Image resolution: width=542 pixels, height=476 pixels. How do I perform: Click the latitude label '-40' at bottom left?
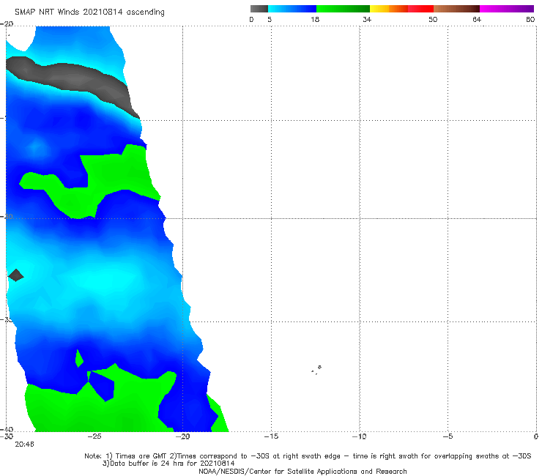[7, 429]
